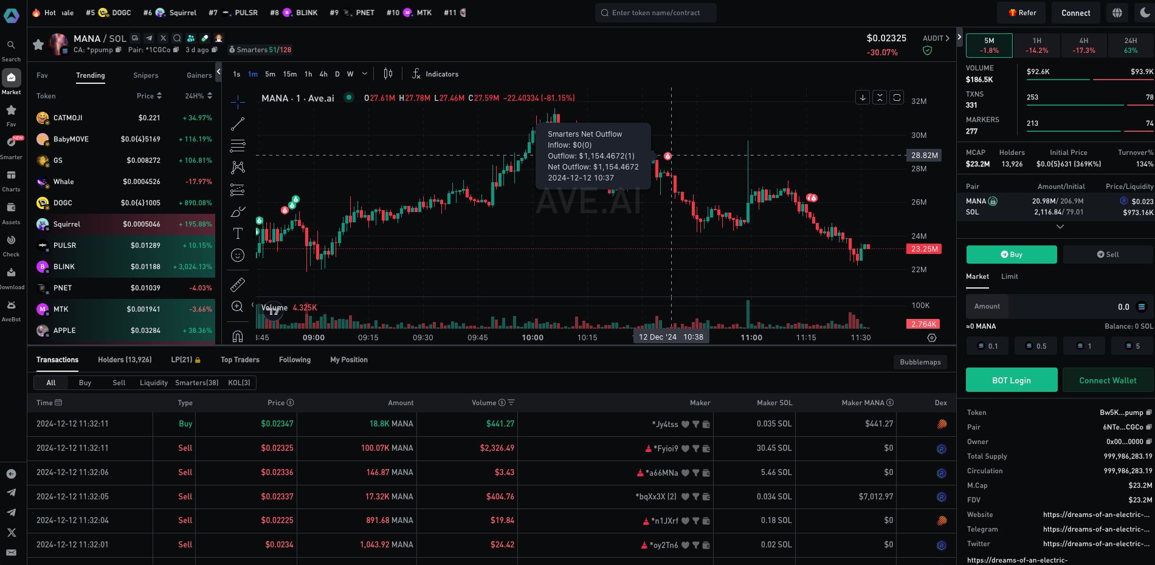
Task: Select the trend line drawing tool
Action: point(237,123)
